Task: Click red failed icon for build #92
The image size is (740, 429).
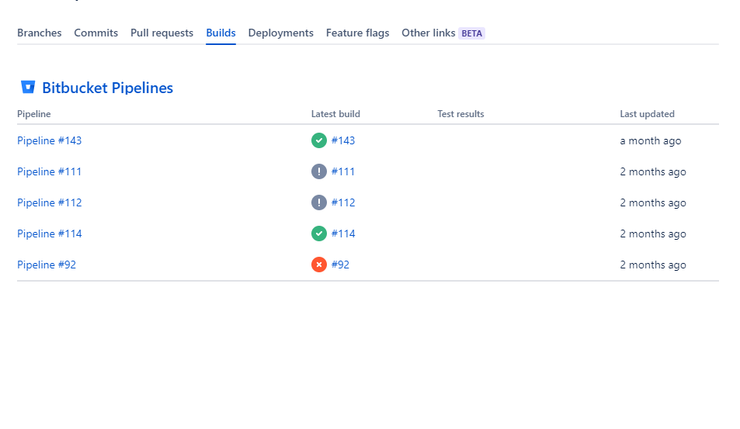Action: pos(319,265)
